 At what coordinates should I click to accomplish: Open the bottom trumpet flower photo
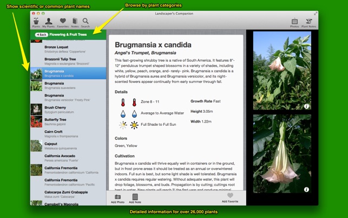click(282, 153)
